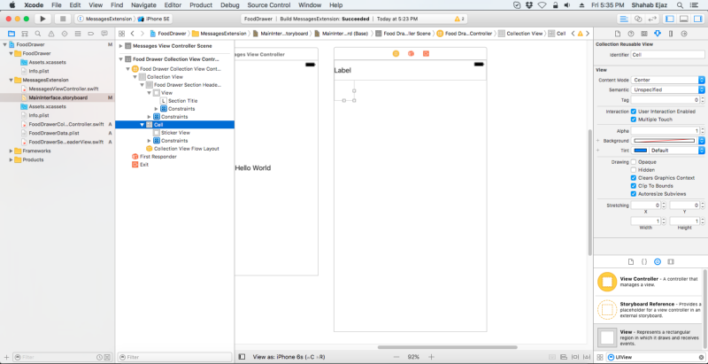Open the Apple menu
The width and height of the screenshot is (708, 364).
click(12, 5)
